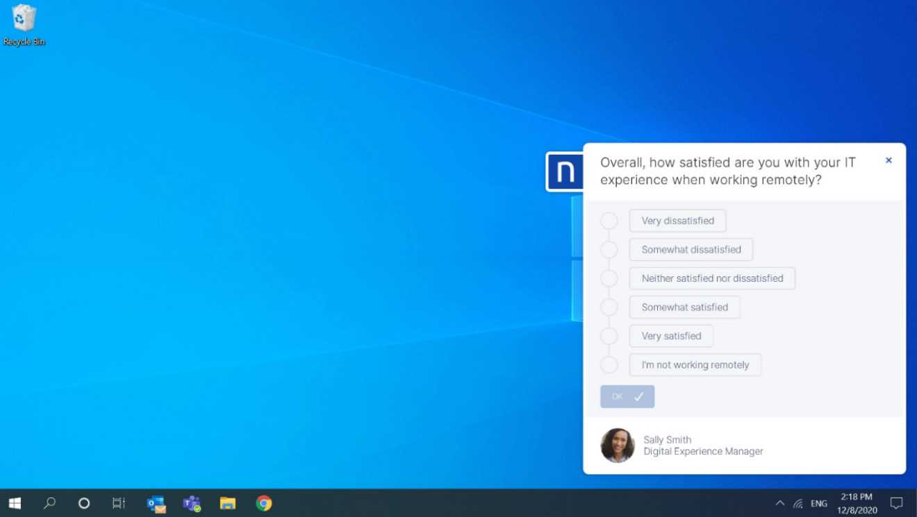The height and width of the screenshot is (517, 917).
Task: Open taskbar Search magnifier
Action: pyautogui.click(x=49, y=503)
